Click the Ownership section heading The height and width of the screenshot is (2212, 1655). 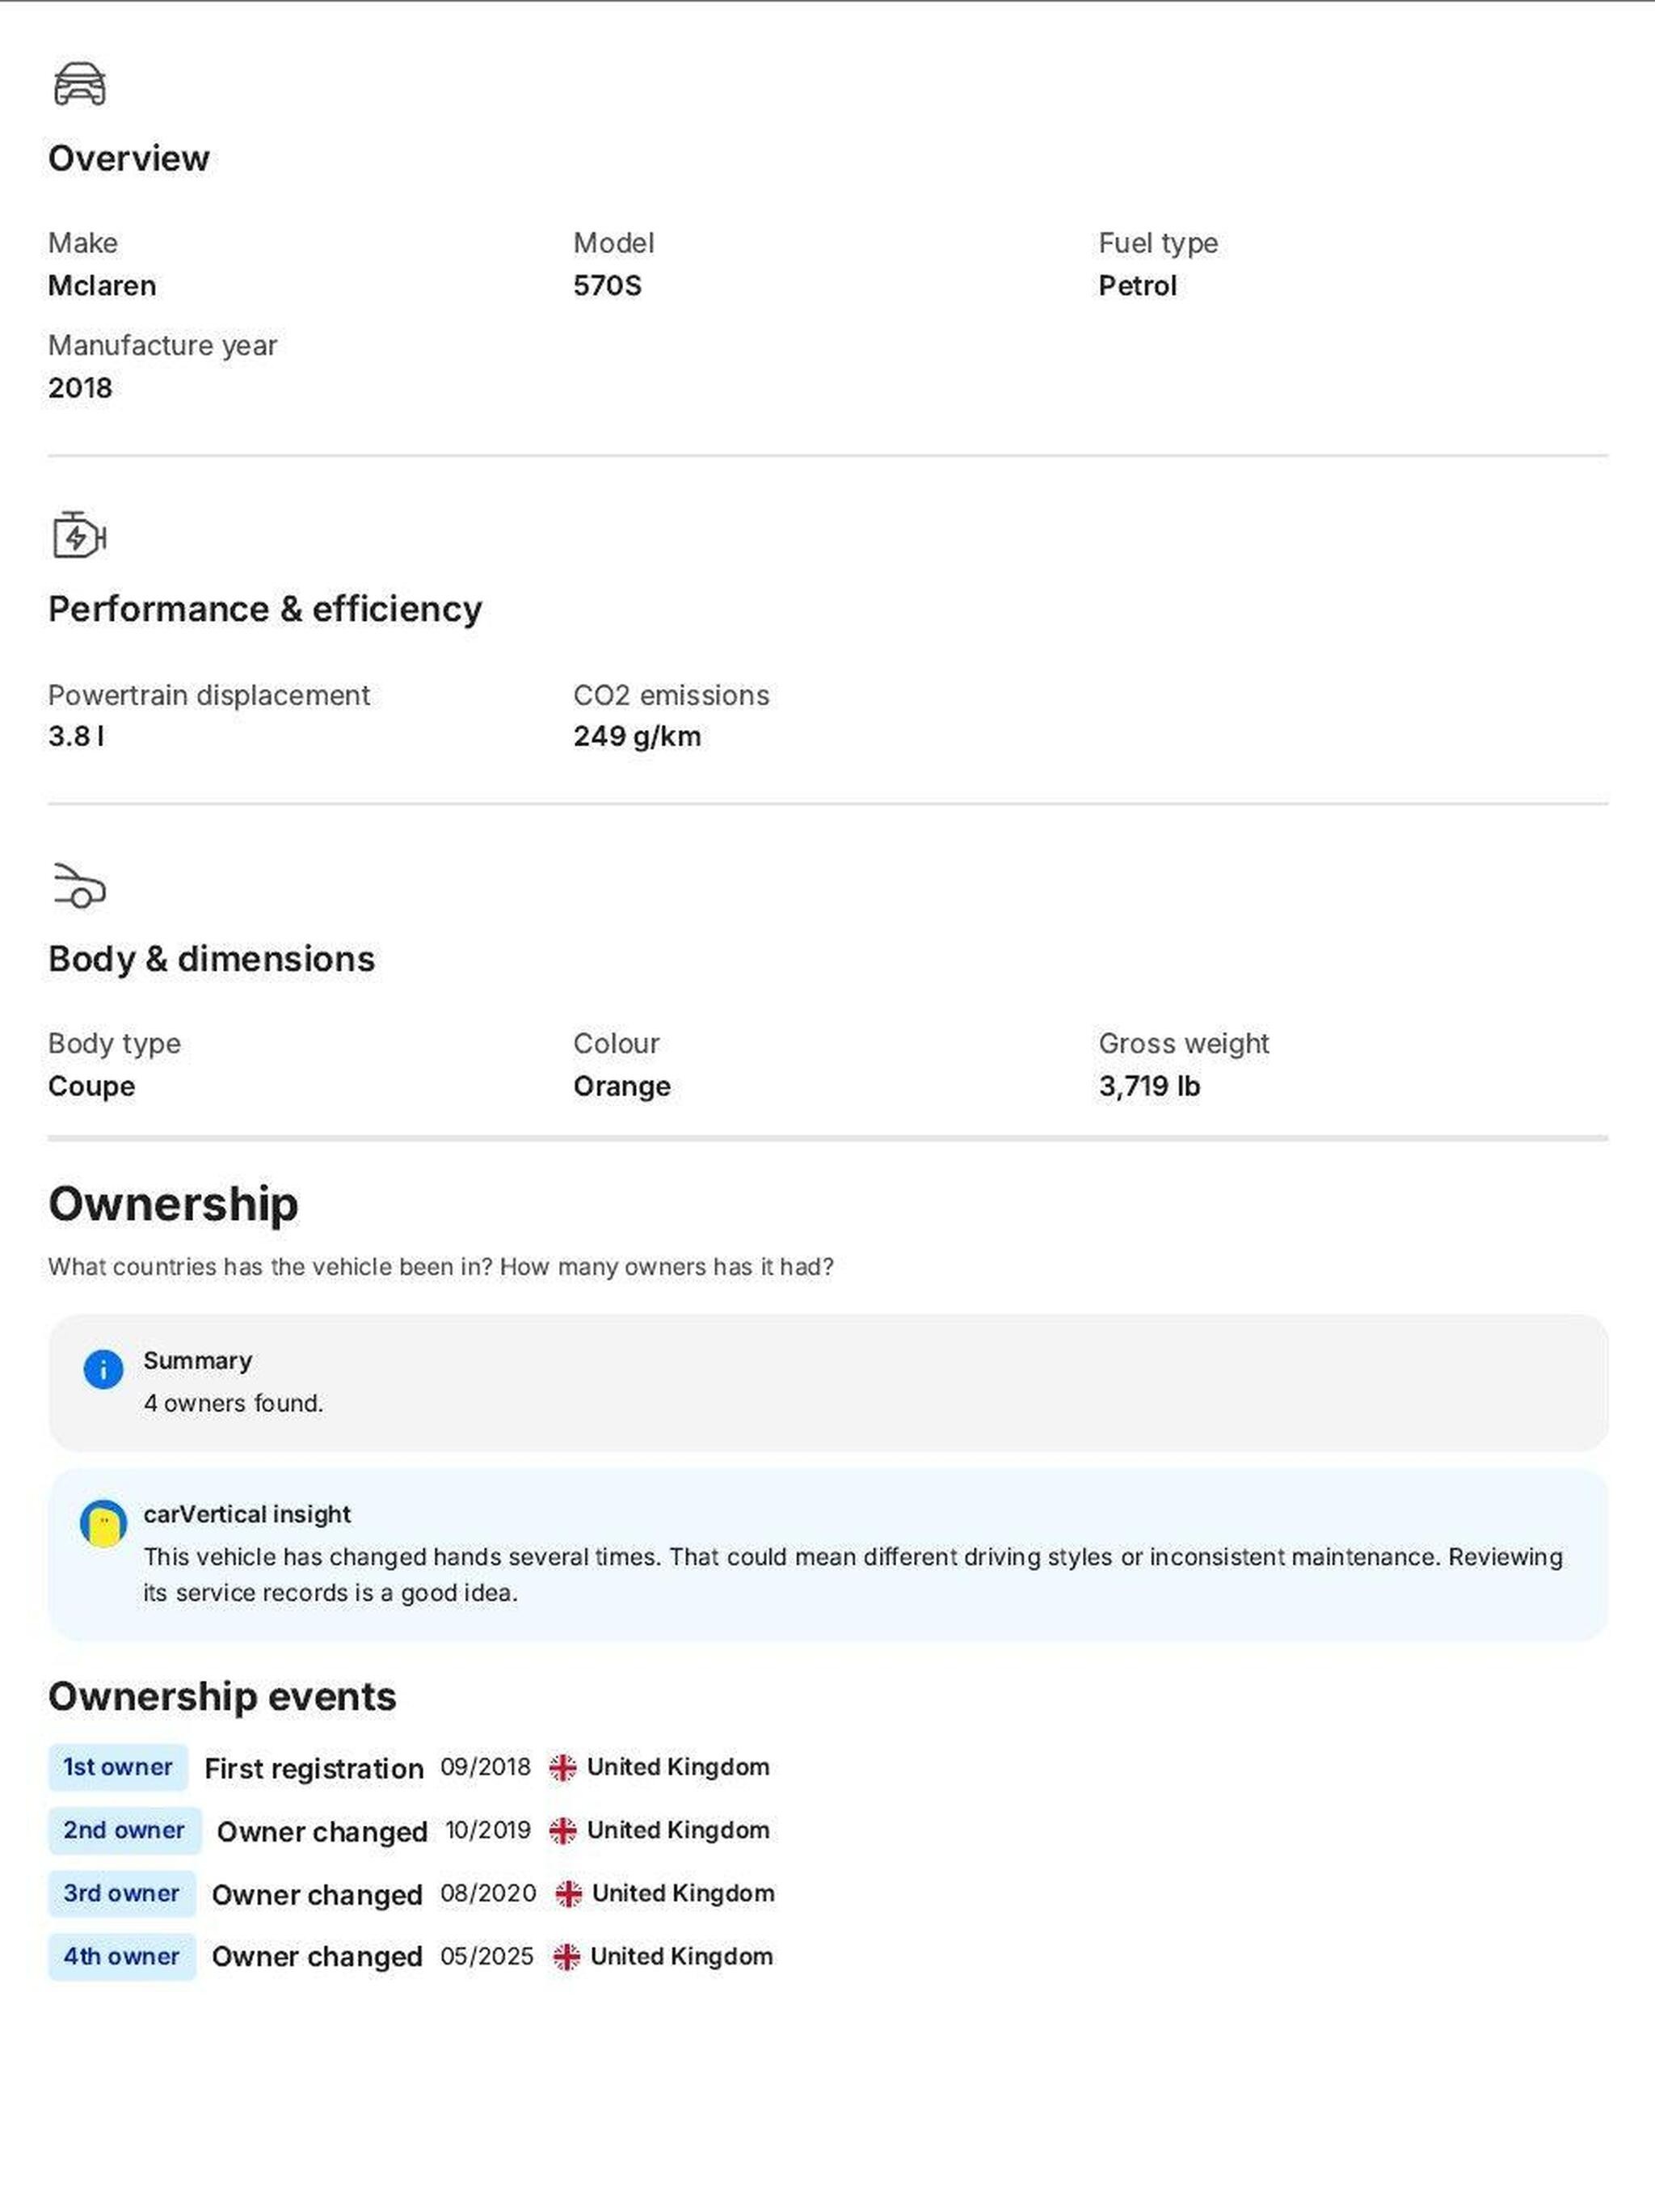pos(173,1203)
